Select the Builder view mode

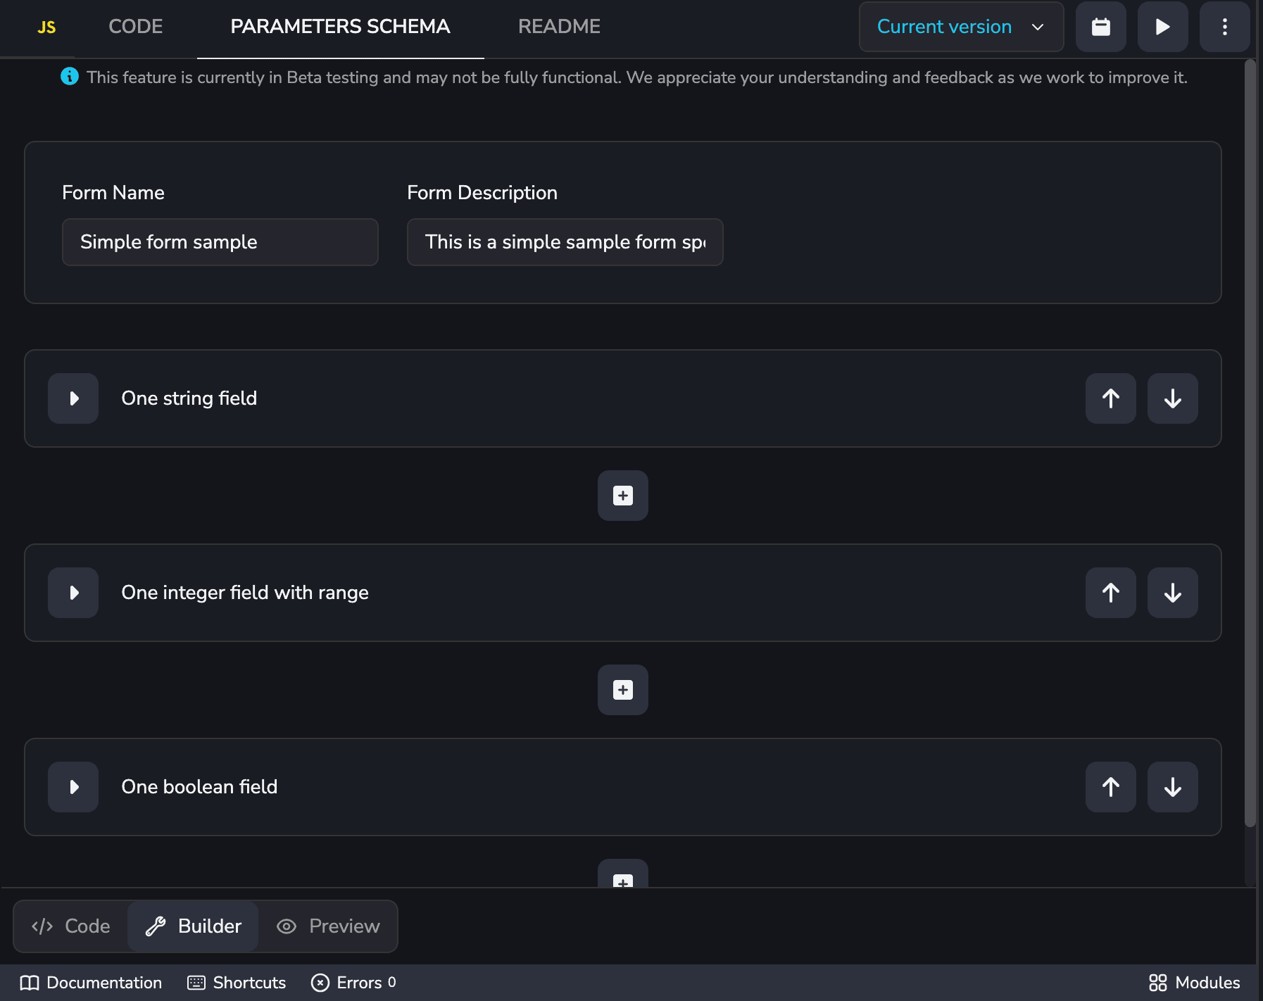point(193,926)
